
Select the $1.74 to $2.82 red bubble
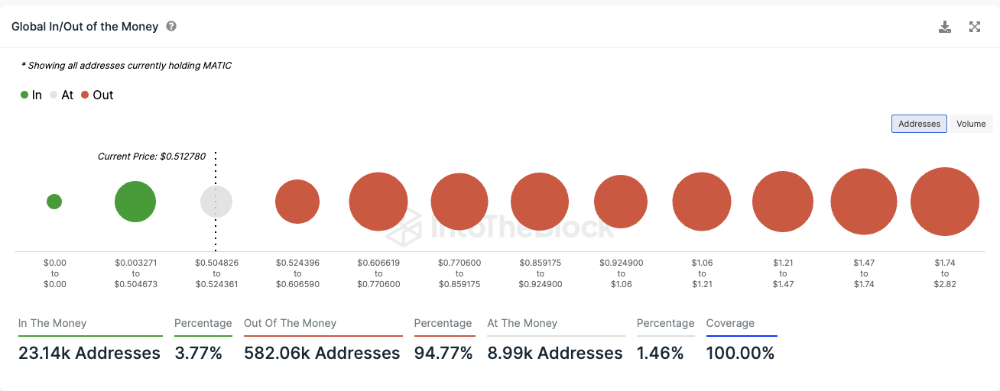[945, 202]
